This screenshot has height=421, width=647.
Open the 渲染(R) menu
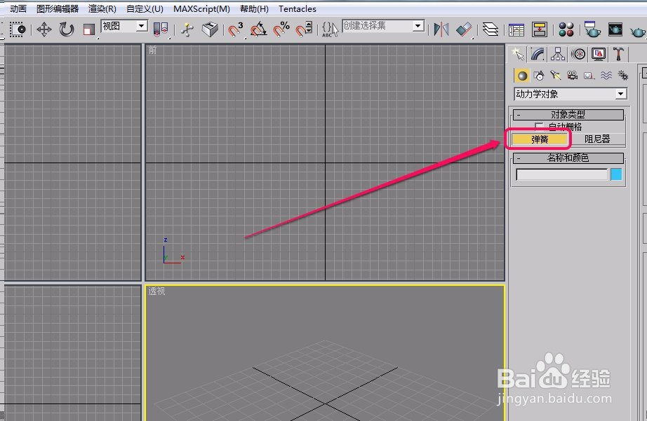click(102, 8)
